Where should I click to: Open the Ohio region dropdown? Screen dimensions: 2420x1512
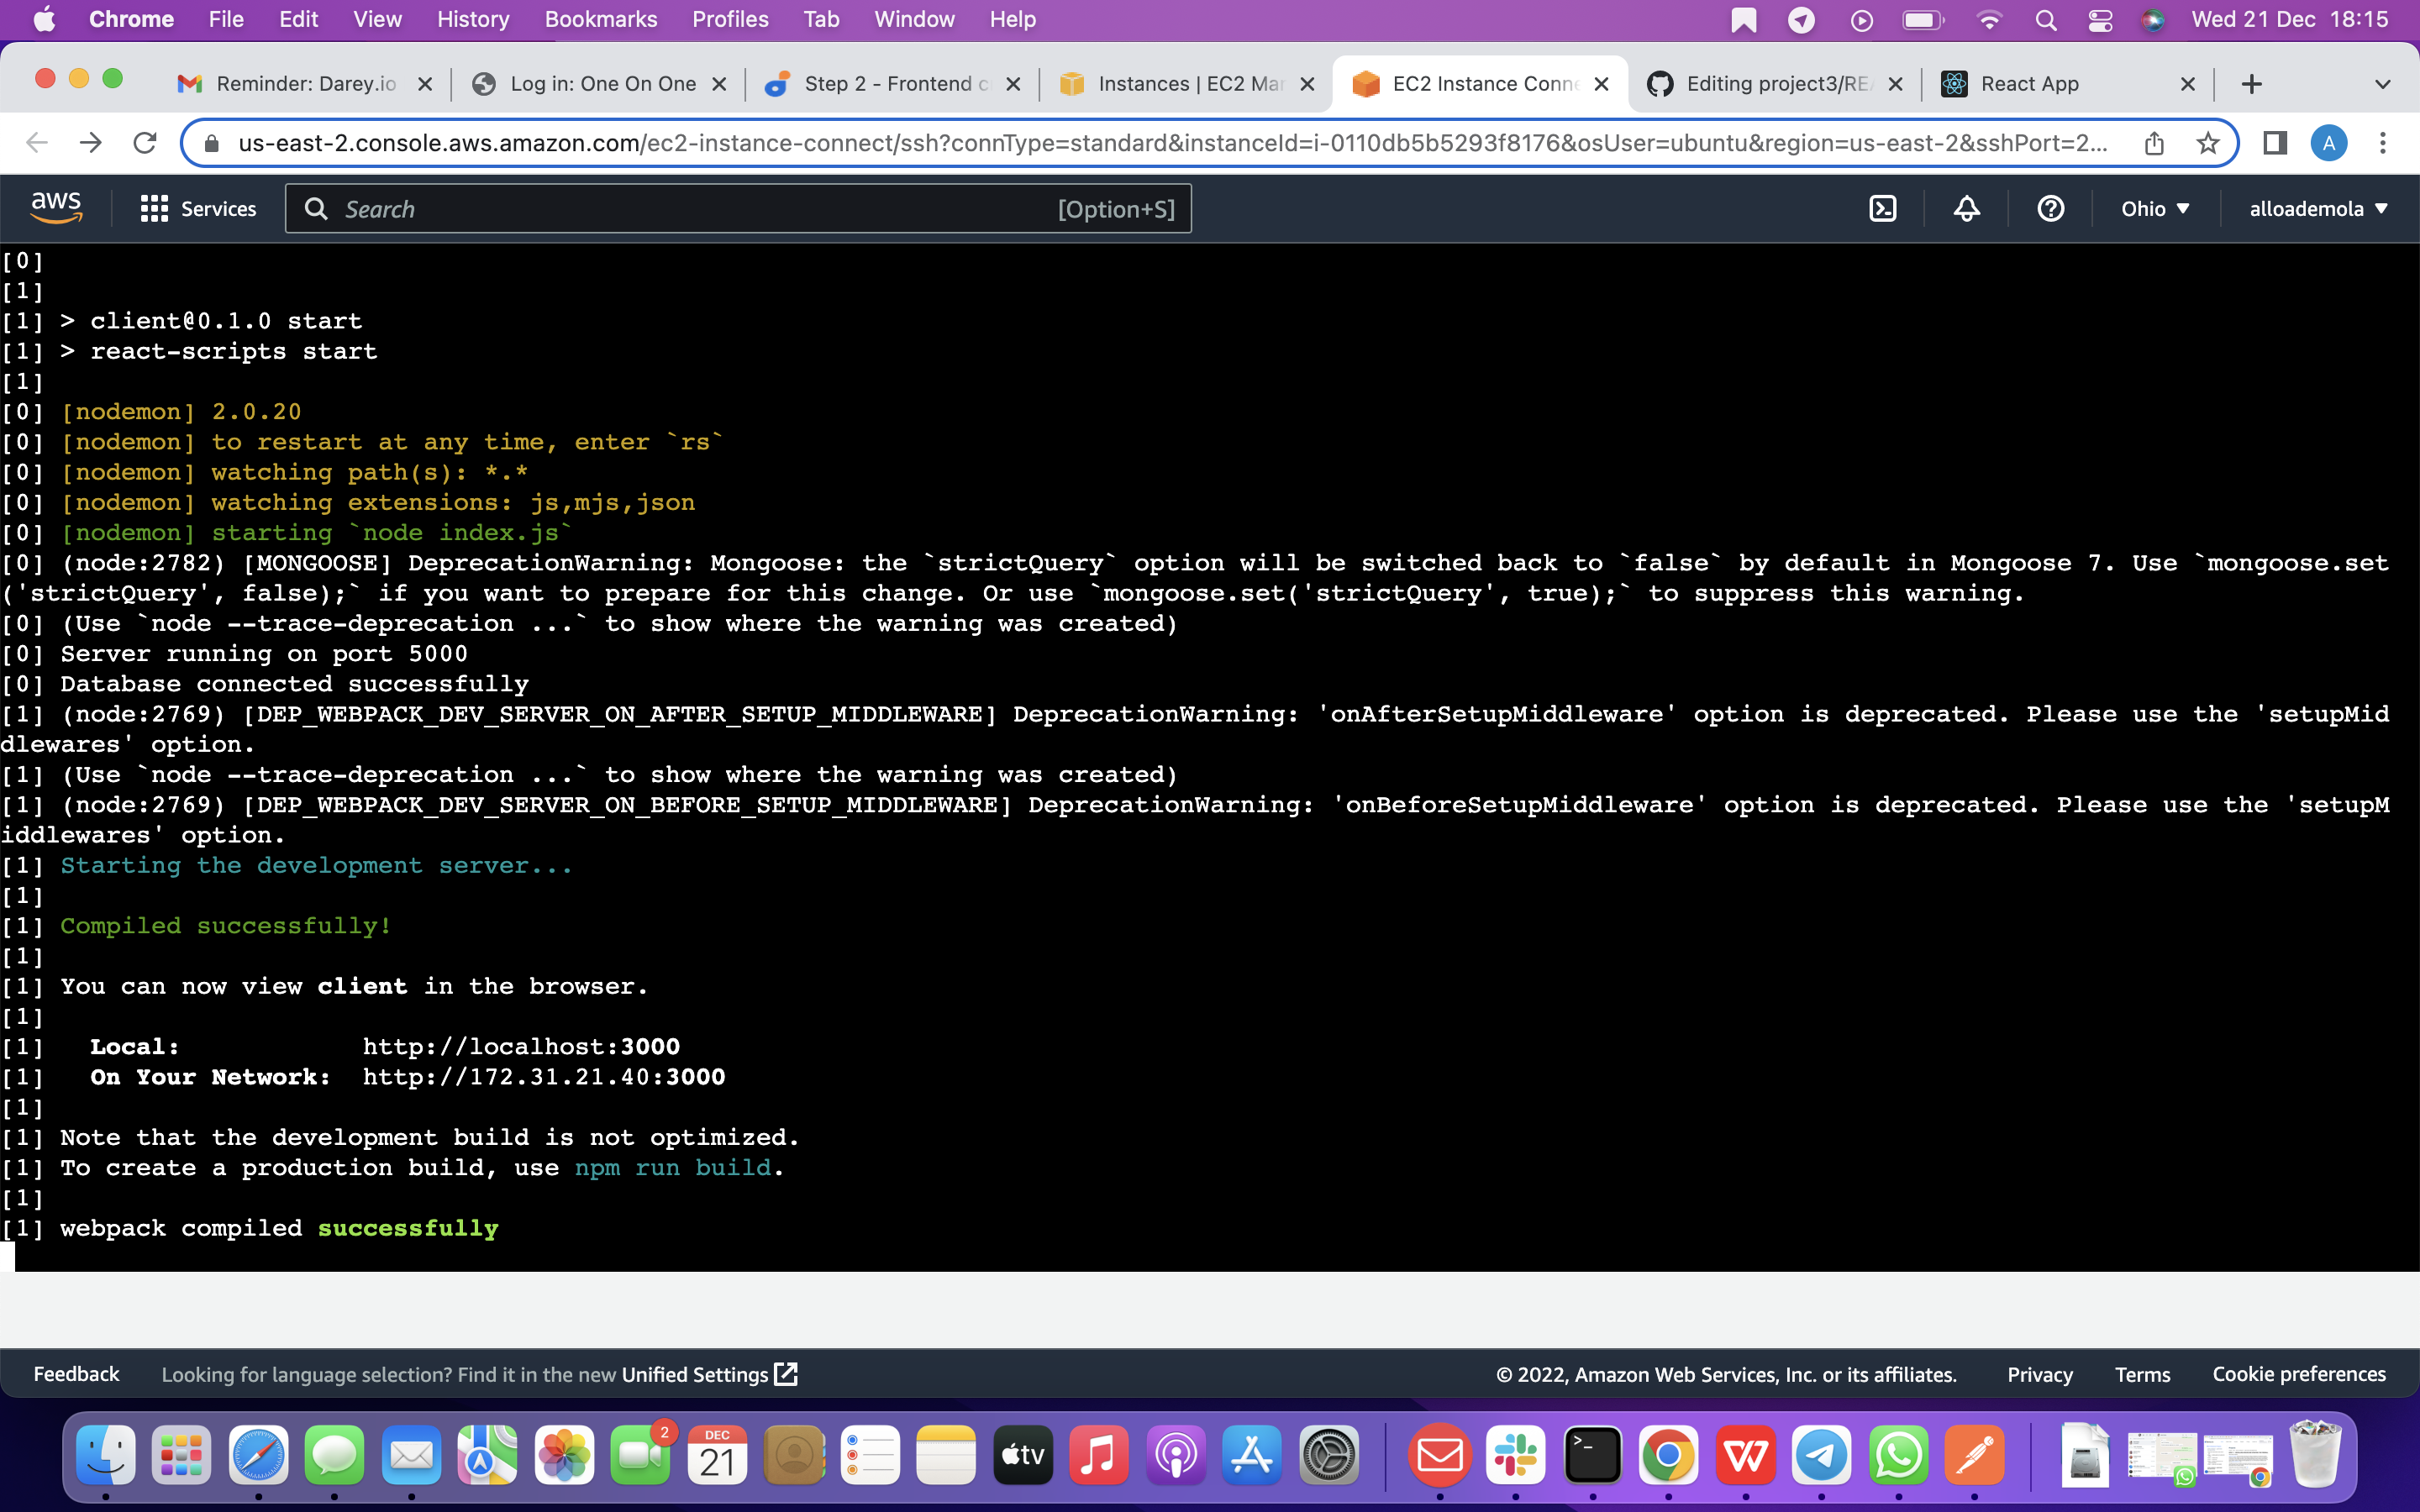click(2155, 208)
